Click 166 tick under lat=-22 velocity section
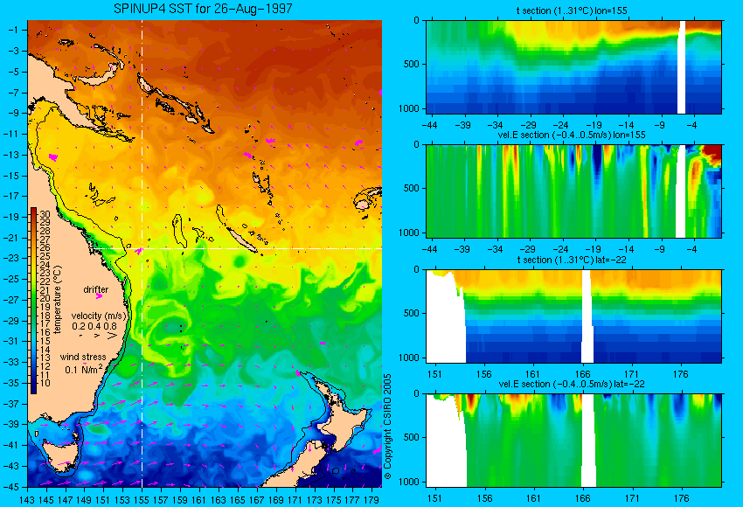Screen dimensions: 743x507 coord(582,498)
